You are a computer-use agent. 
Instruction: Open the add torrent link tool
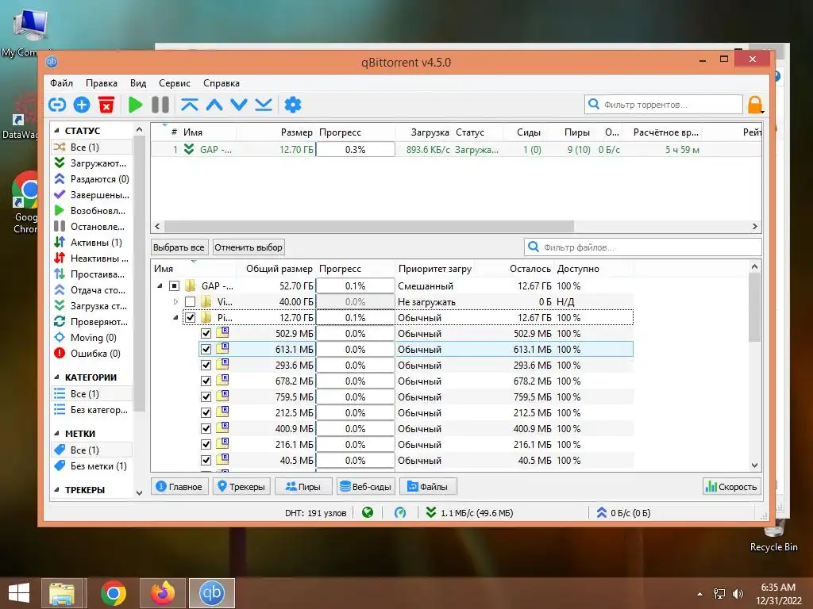point(57,105)
